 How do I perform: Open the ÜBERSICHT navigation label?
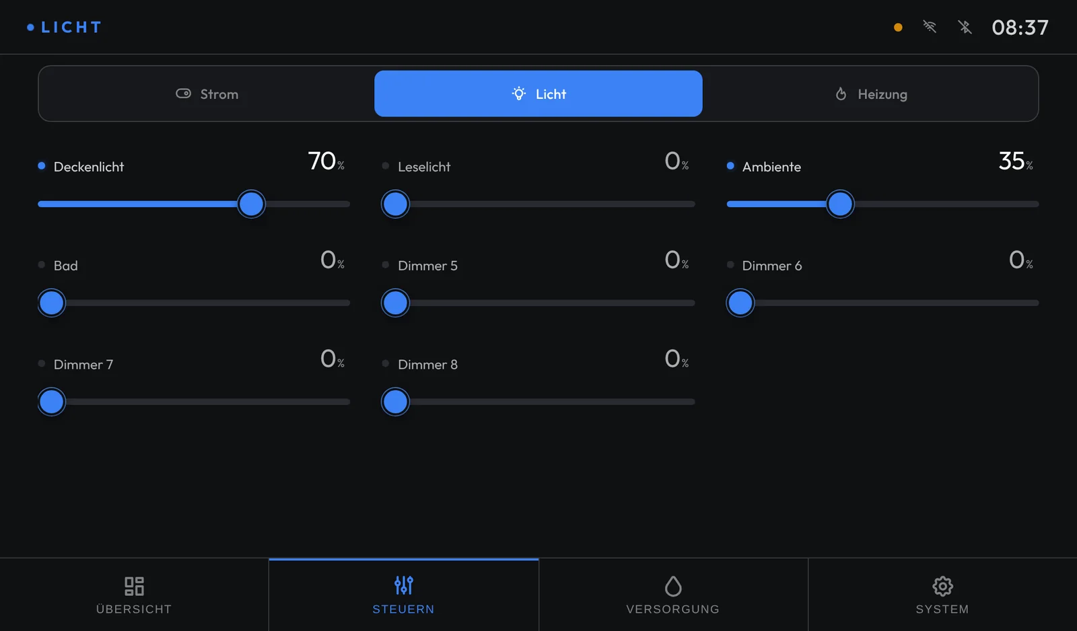click(x=134, y=609)
